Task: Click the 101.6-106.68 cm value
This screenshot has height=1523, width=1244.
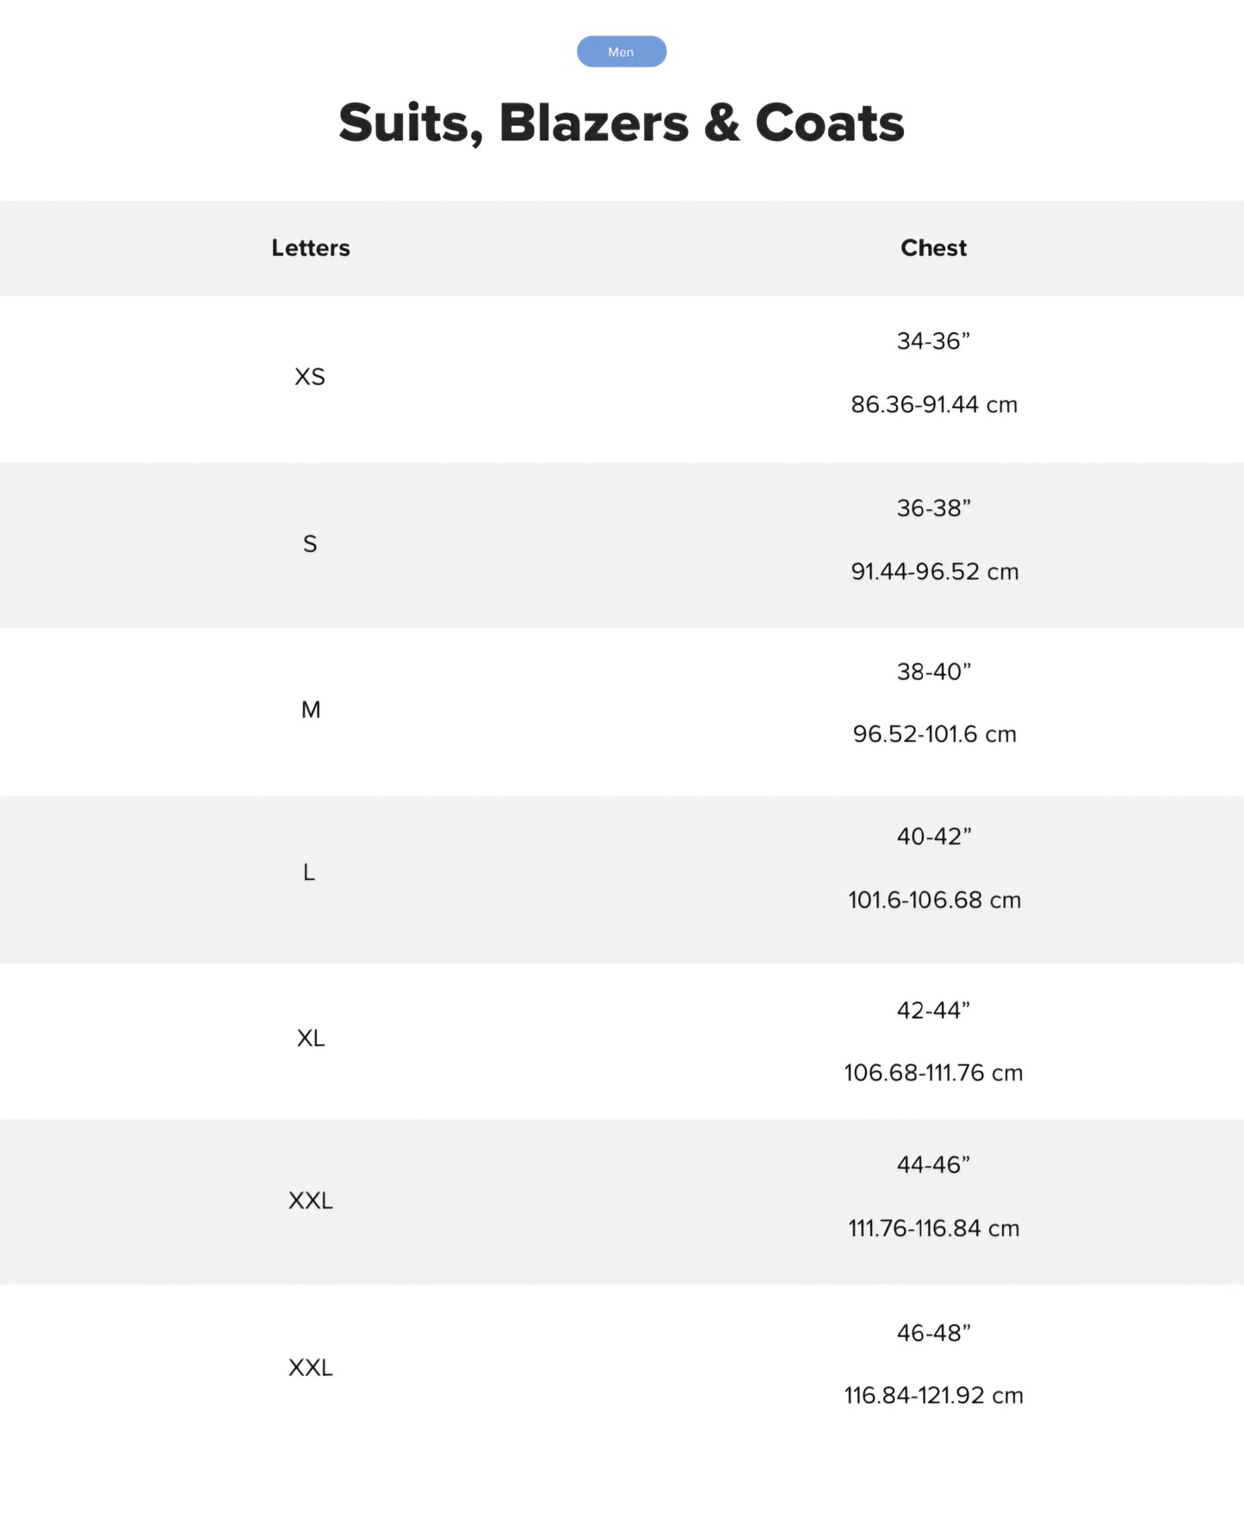Action: pyautogui.click(x=934, y=900)
